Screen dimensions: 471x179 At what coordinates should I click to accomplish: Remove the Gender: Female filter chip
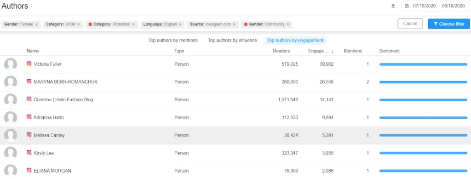36,24
